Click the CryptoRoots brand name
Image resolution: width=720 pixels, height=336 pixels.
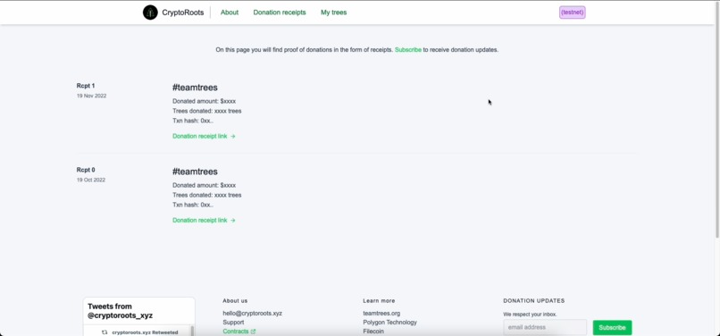tap(183, 13)
